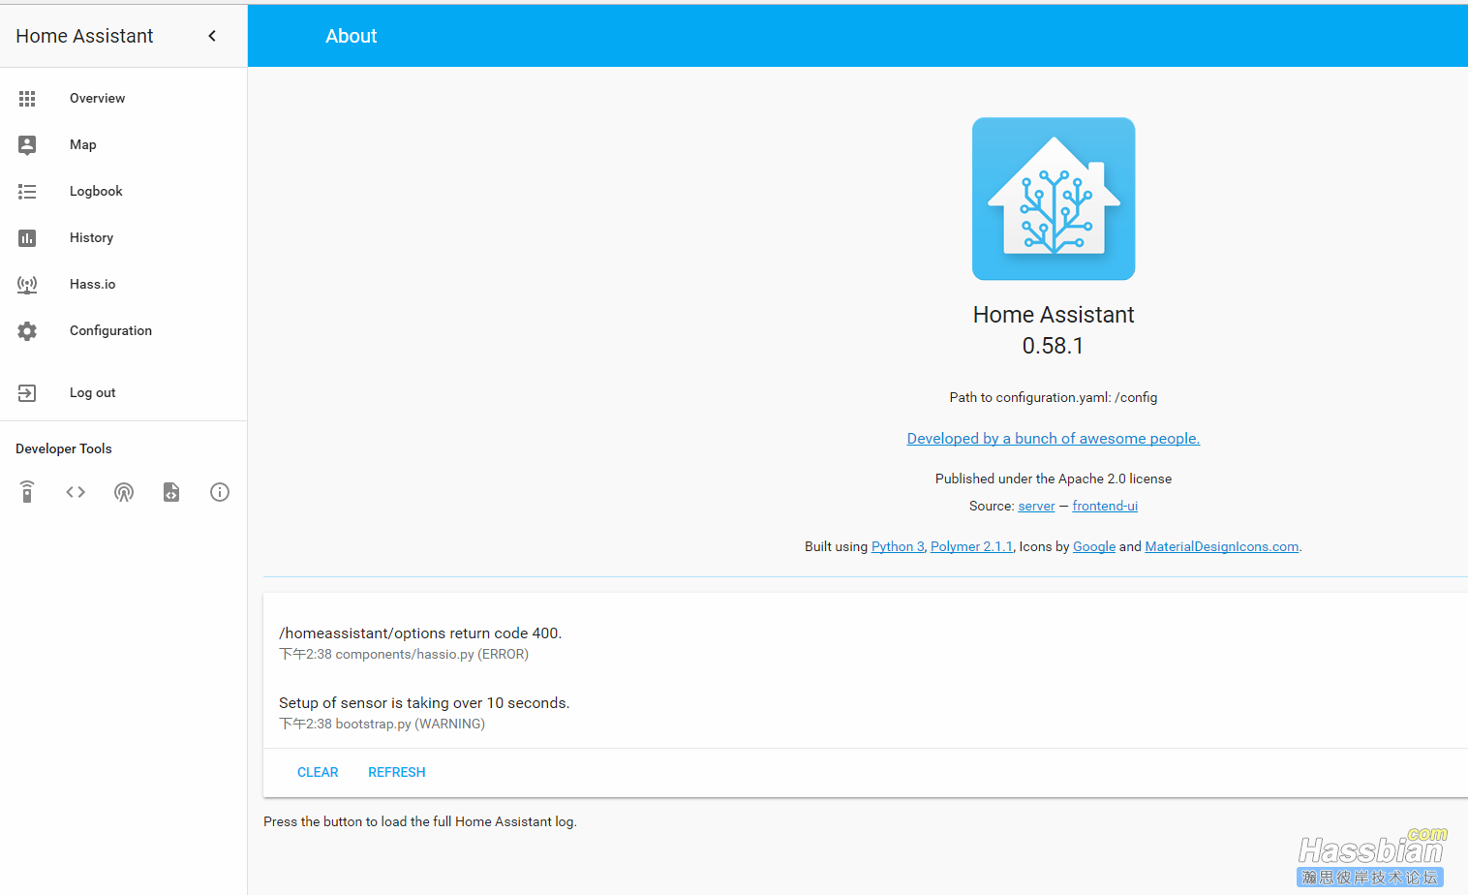Select the '/homeassistant/options return code 400' error entry
1468x895 pixels.
coord(420,633)
